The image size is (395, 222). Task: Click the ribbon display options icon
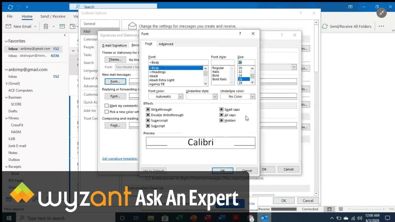coord(350,7)
